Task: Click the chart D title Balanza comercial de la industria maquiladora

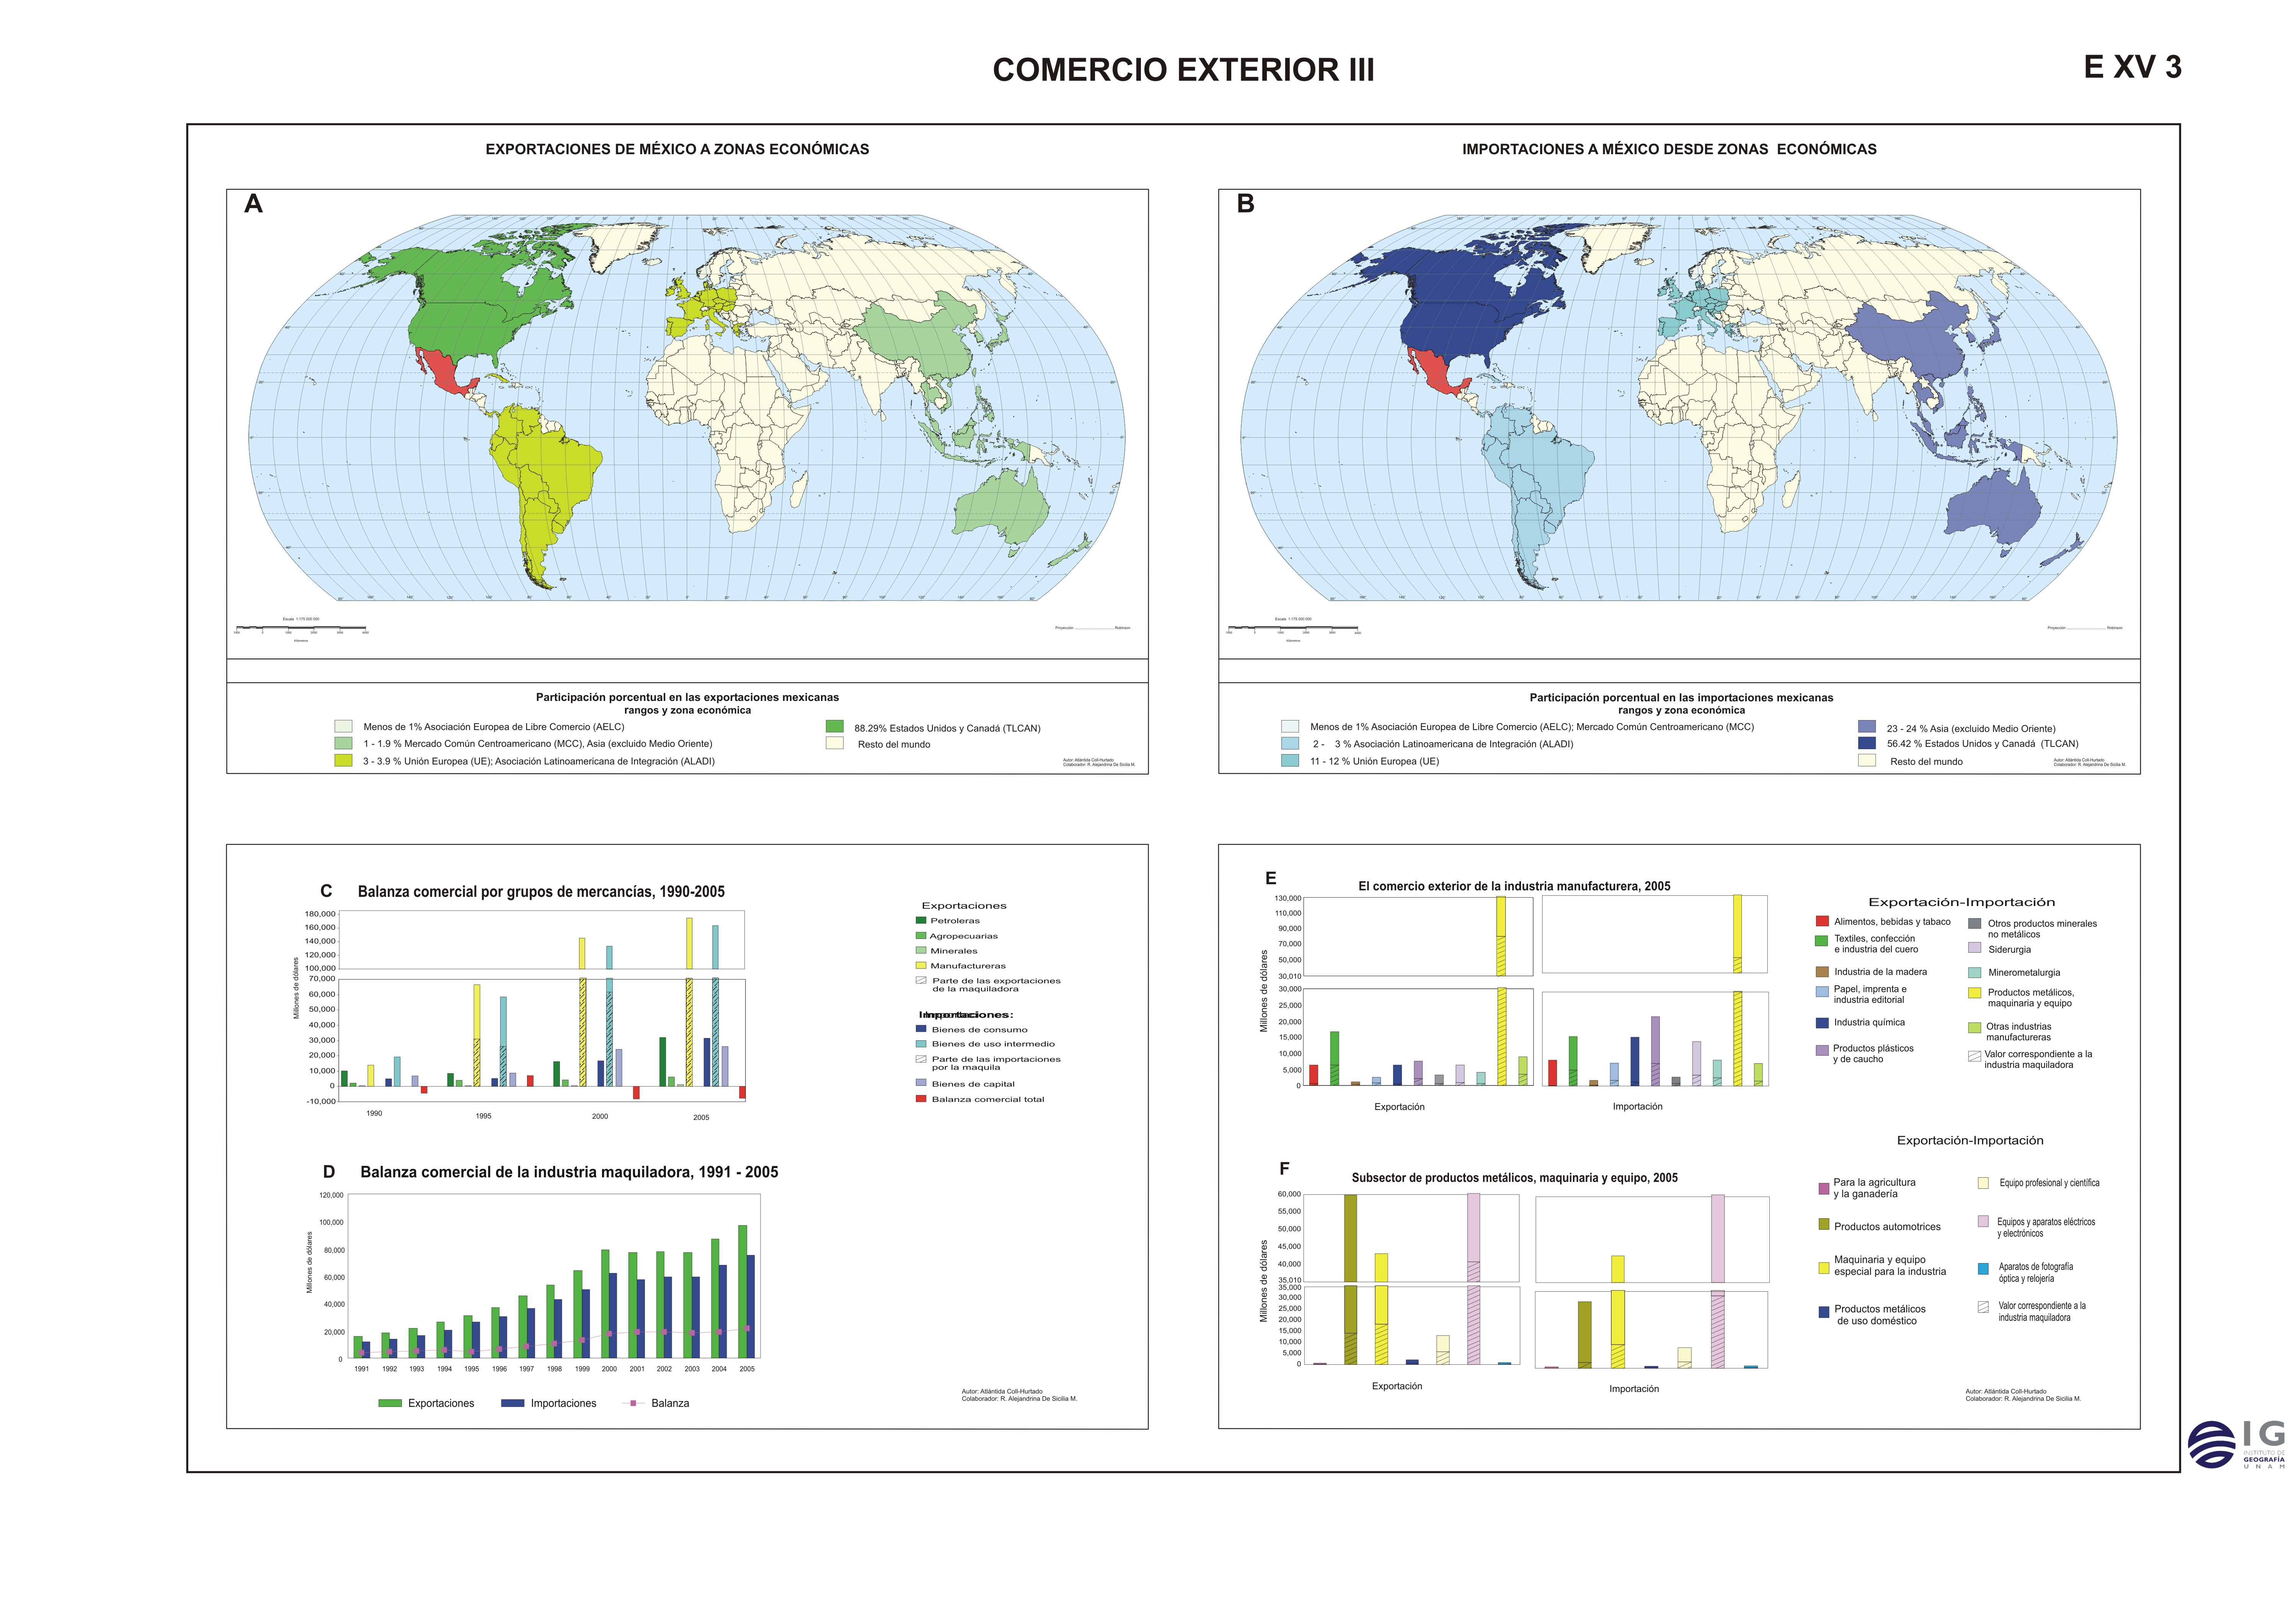Action: coord(569,1172)
